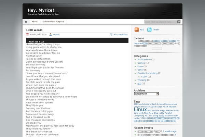Click the 3.0 Unported licence link

pos(156,42)
